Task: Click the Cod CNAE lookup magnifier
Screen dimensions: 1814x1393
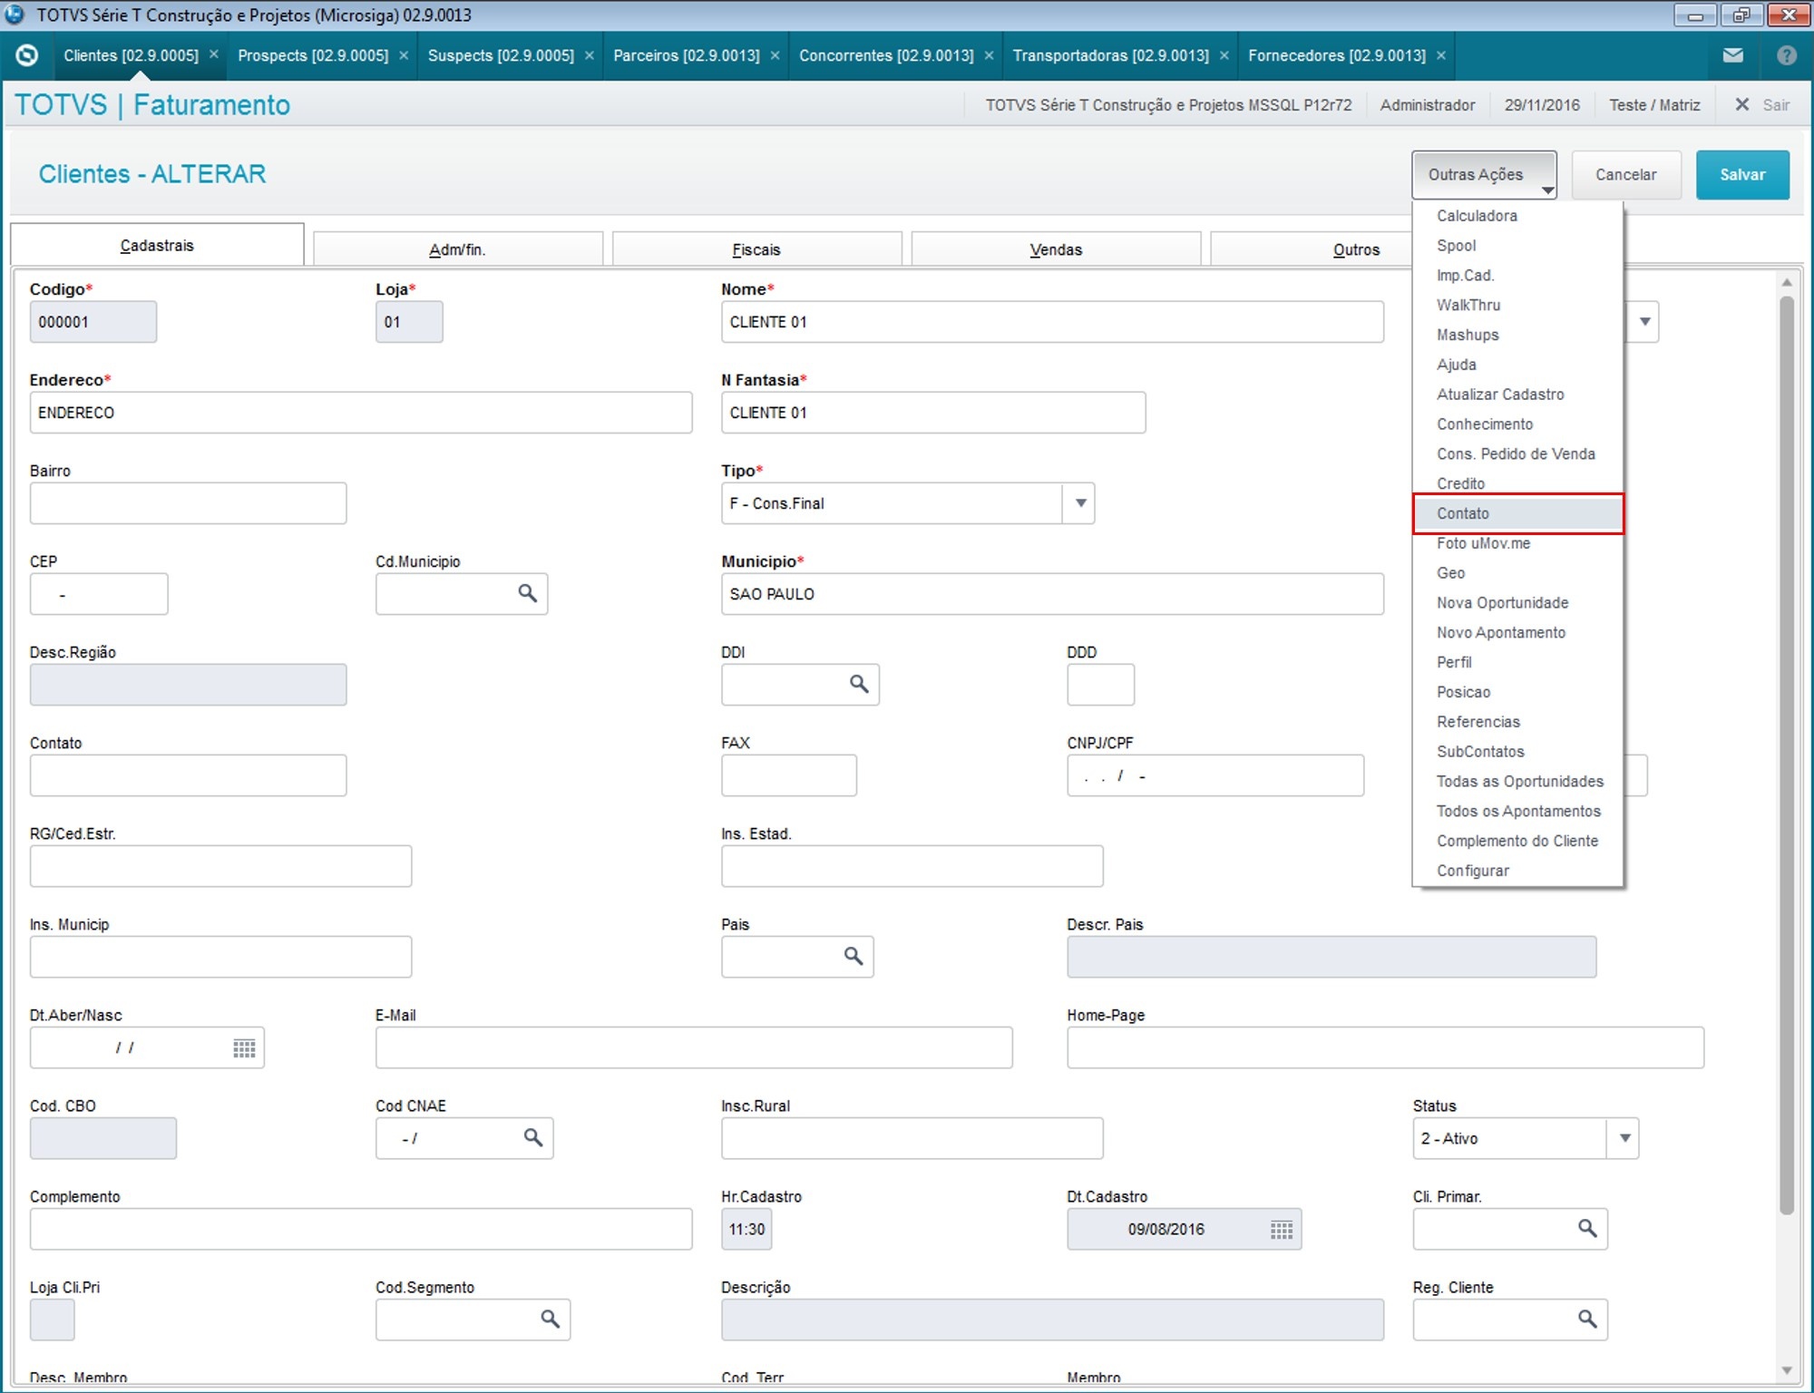Action: tap(532, 1137)
